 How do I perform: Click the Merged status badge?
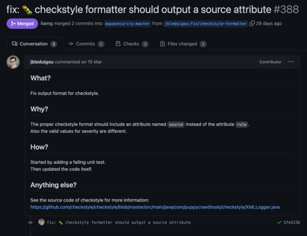click(22, 24)
